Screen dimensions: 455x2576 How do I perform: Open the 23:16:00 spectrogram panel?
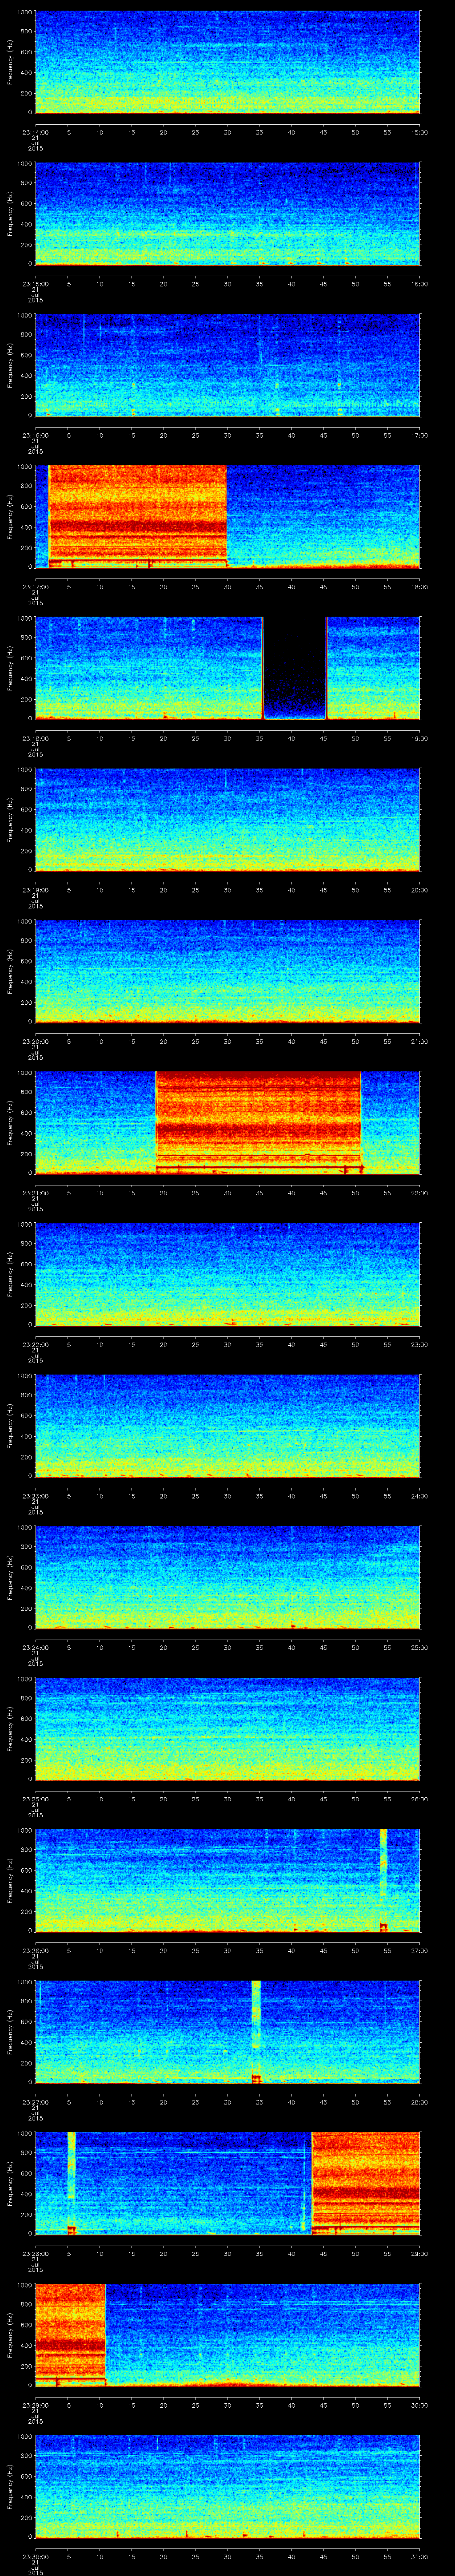point(228,365)
